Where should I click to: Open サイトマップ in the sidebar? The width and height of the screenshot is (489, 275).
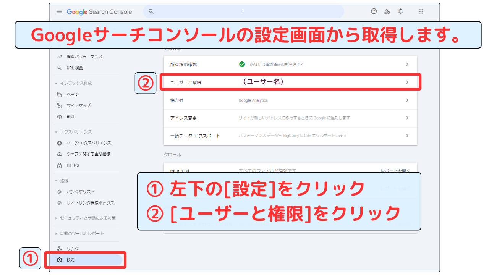[78, 105]
